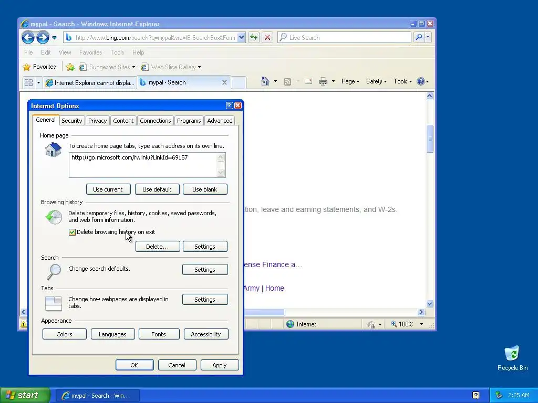Open Search defaults Settings button
The height and width of the screenshot is (403, 538).
point(205,269)
